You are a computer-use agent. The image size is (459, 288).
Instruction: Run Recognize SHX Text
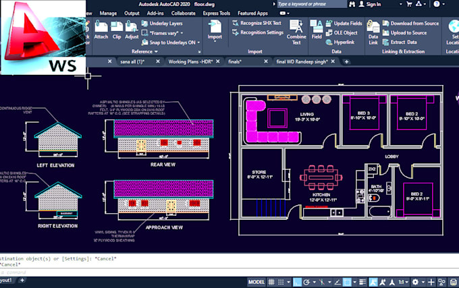[x=256, y=23]
